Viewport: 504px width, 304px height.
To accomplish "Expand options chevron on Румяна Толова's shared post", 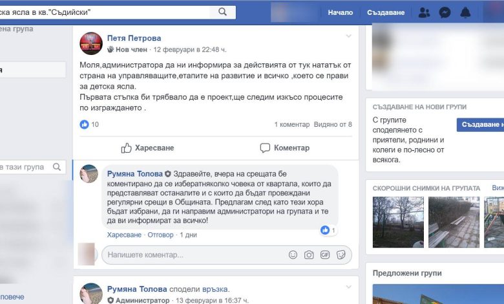I will 349,287.
